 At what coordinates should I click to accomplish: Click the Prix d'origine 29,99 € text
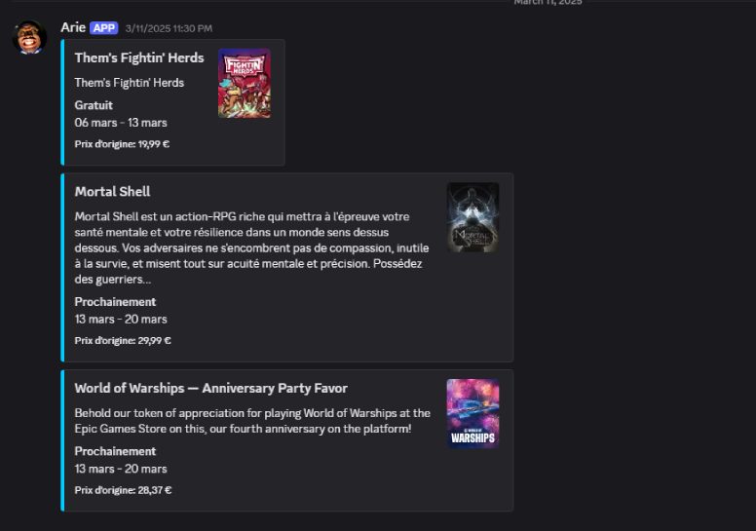coord(123,341)
